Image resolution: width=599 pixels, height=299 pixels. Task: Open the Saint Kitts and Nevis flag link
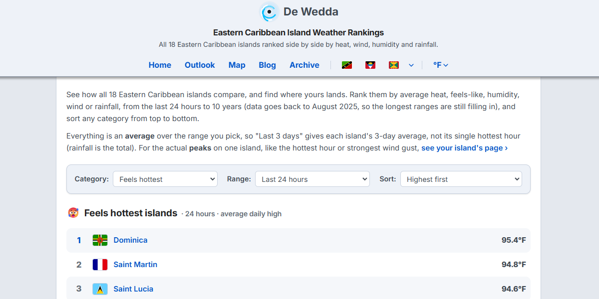(347, 65)
